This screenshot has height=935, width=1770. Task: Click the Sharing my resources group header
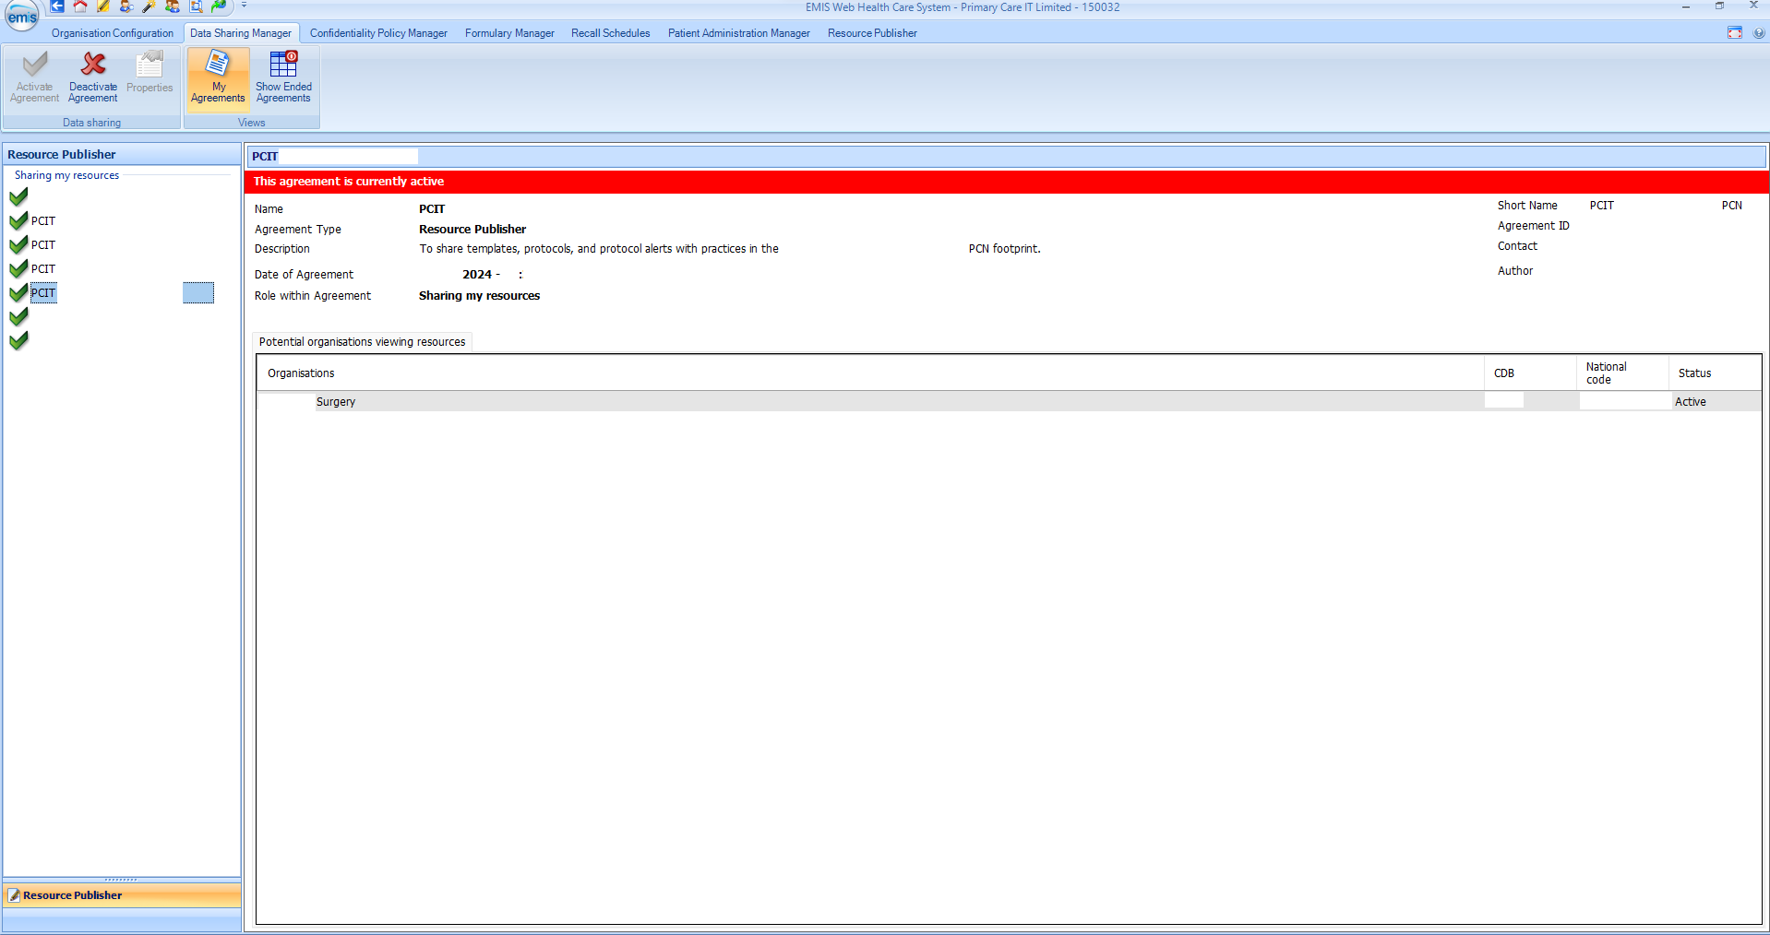click(66, 175)
